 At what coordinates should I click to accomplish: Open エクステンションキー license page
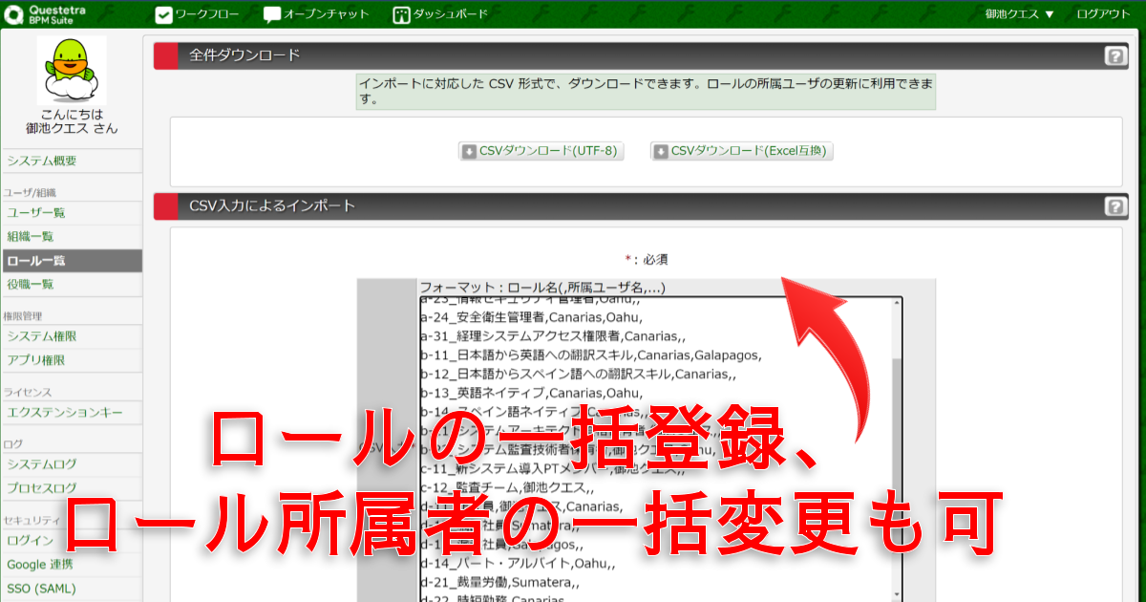[65, 413]
